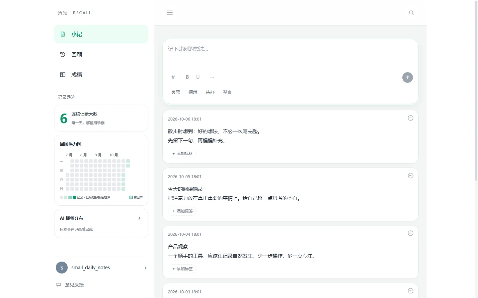
Task: Click the 标签会在记录后出现 hint text
Action: pos(76,229)
